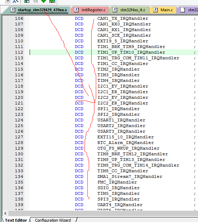Viewport: 198px width, 222px height.
Task: Click CAN1_SCE_IRQHandler text
Action: point(124,36)
